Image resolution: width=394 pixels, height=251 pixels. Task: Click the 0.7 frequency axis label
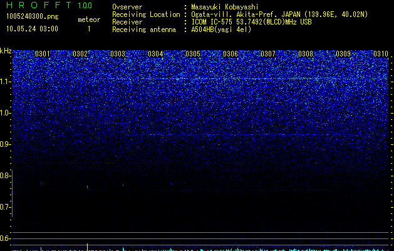tap(5, 207)
